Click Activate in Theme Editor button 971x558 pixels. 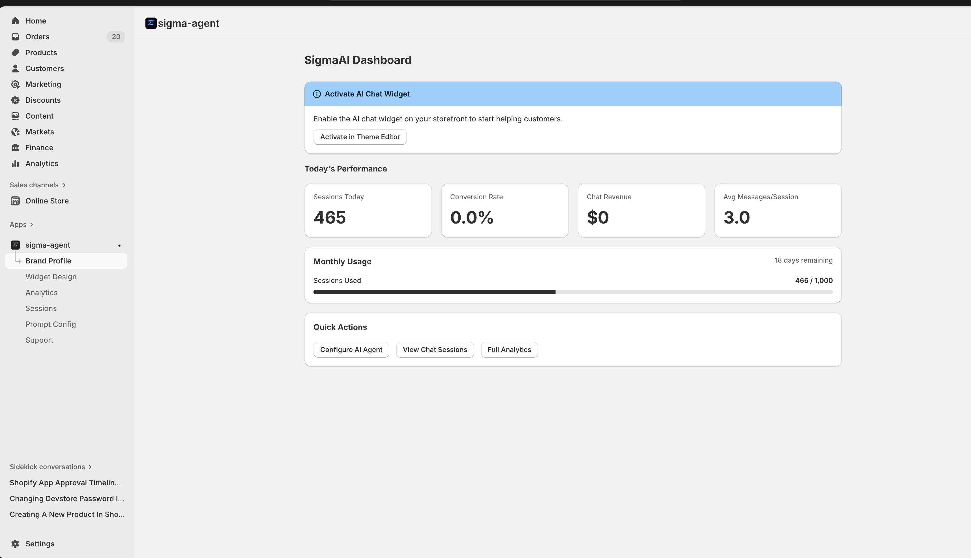[360, 137]
